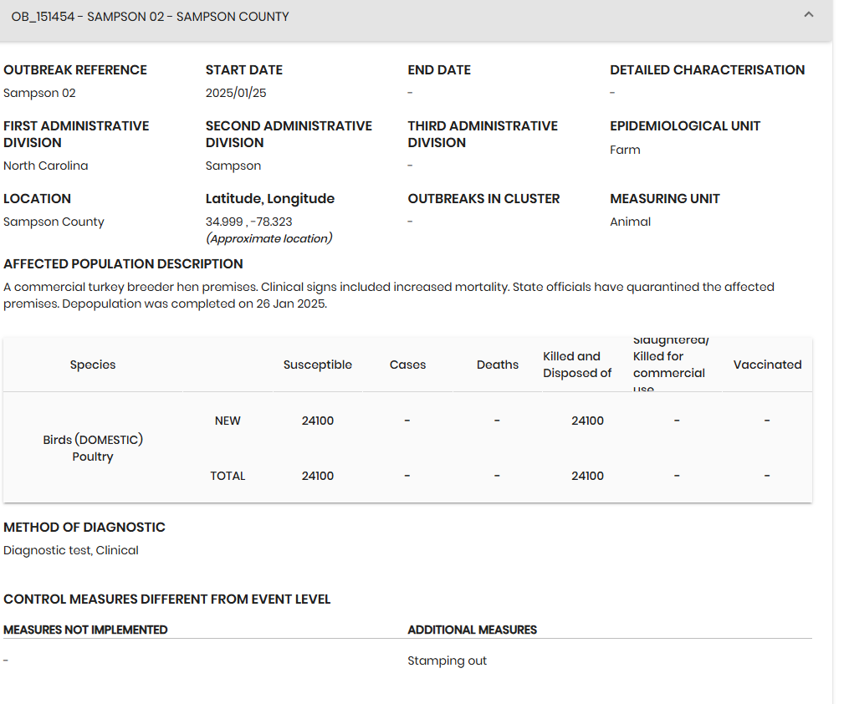Click the North Carolina division value
Image resolution: width=849 pixels, height=704 pixels.
pyautogui.click(x=45, y=166)
